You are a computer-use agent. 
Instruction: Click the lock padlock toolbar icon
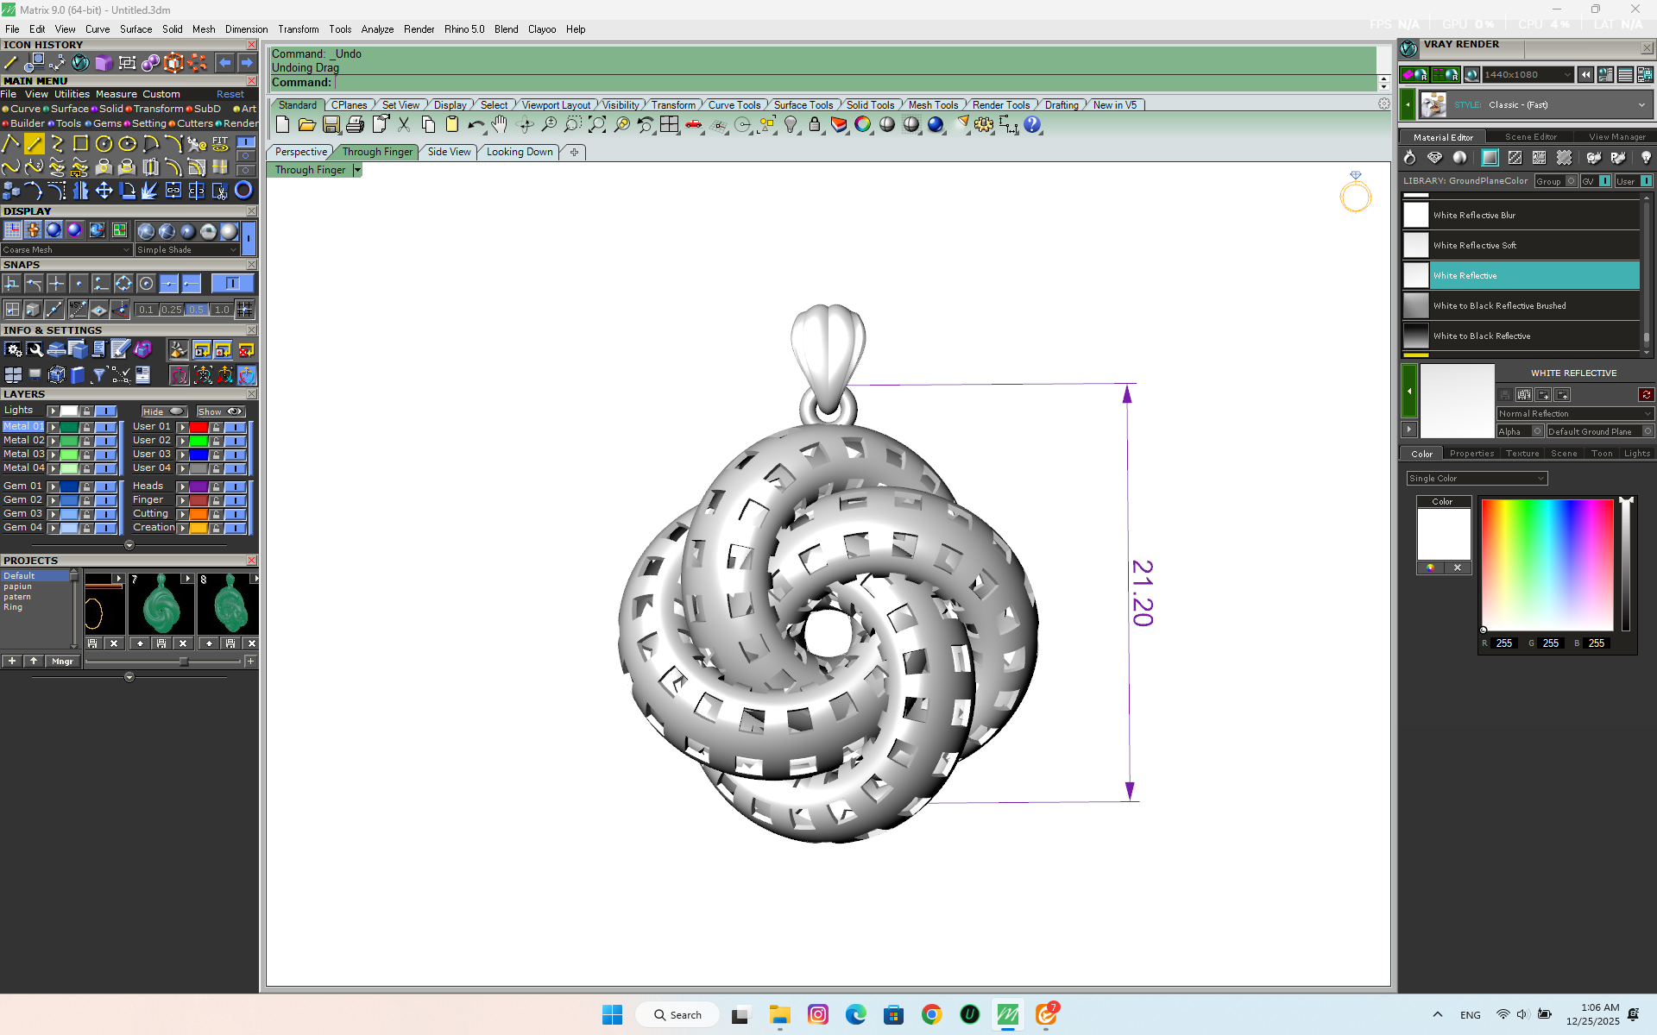point(815,125)
